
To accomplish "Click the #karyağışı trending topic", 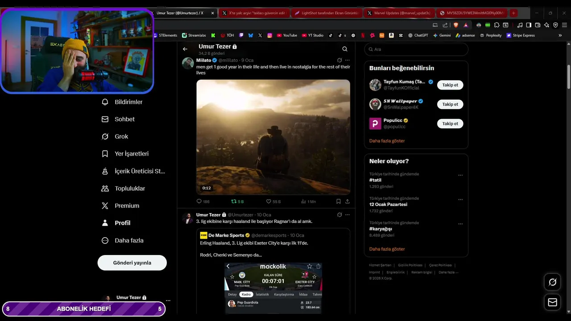I will click(381, 229).
